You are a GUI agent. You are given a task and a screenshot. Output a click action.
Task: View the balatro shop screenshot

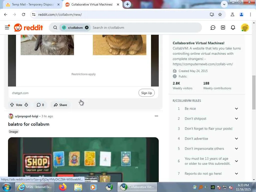tap(83, 160)
